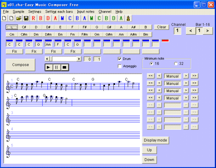Enable the Arpeggio checkbox
Viewport: 216px width, 168px height.
[x=120, y=66]
